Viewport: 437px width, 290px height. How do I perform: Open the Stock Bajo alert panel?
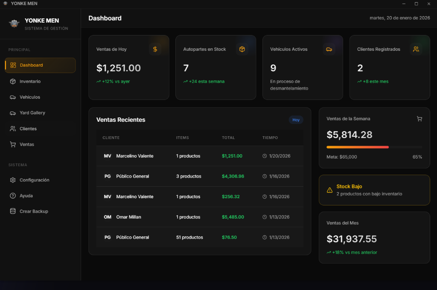click(x=374, y=190)
